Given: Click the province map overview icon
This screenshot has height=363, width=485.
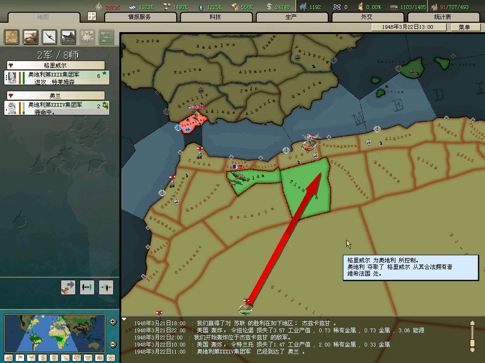Looking at the screenshot, I should tap(12, 37).
